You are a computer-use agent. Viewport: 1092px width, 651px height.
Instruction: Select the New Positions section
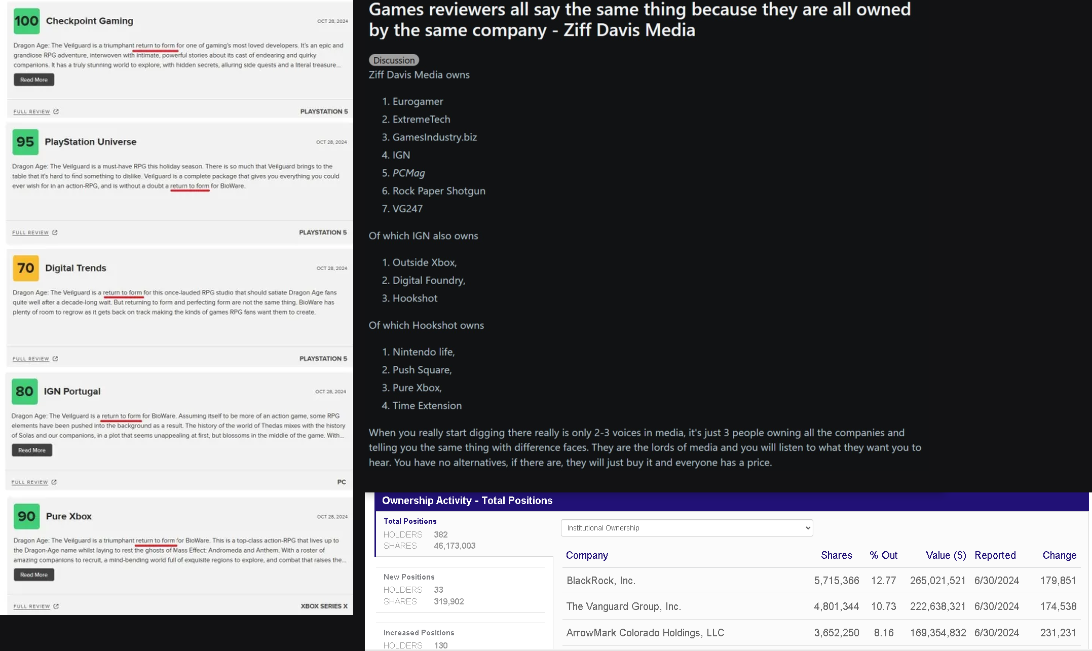[x=409, y=577]
